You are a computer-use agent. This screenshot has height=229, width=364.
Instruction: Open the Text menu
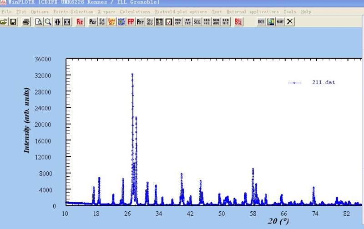(217, 12)
